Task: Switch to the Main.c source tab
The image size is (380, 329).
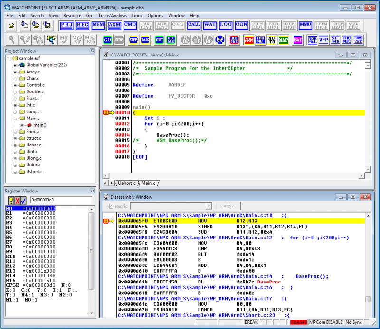Action: (148, 183)
